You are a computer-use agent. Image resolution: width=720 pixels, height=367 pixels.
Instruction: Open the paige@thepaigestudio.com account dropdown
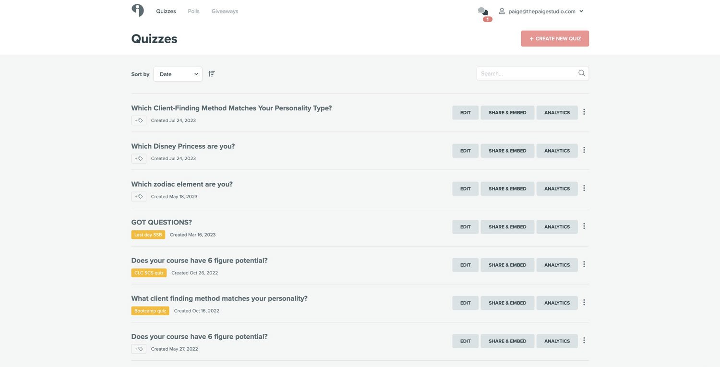(541, 11)
